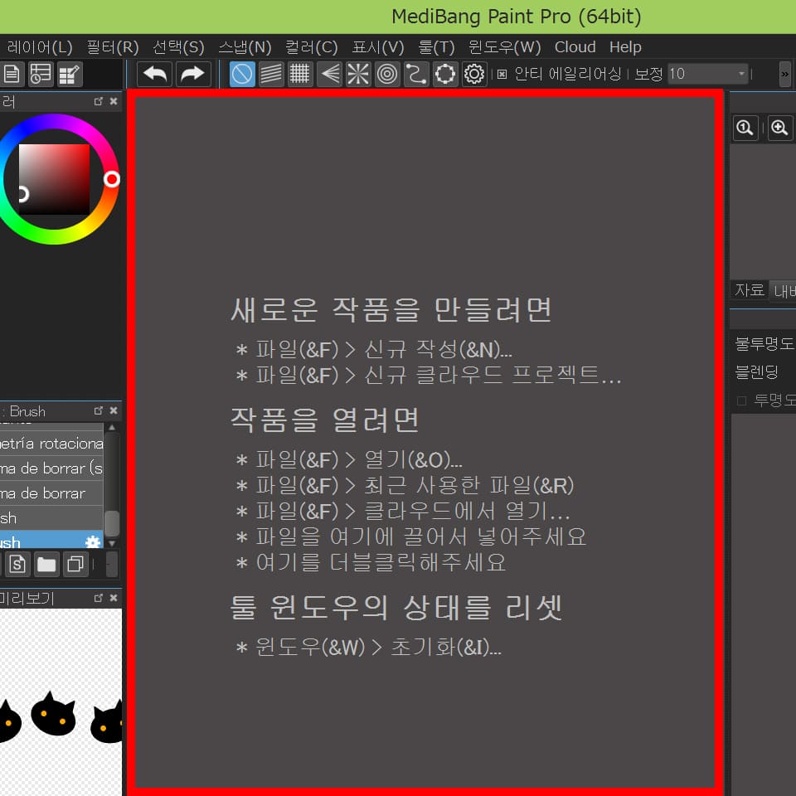Close the Brush panel
This screenshot has height=796, width=796.
[x=114, y=410]
